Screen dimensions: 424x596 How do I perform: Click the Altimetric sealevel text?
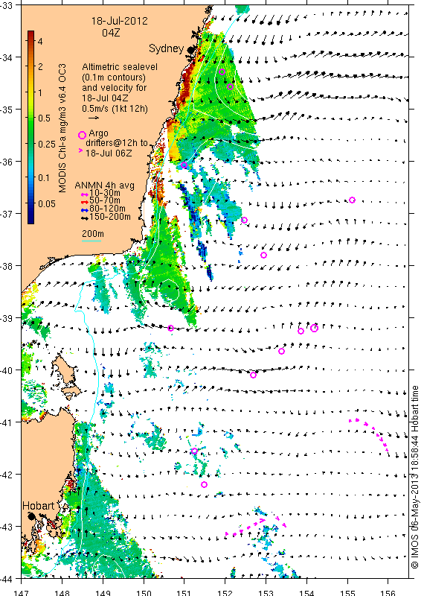pyautogui.click(x=120, y=67)
